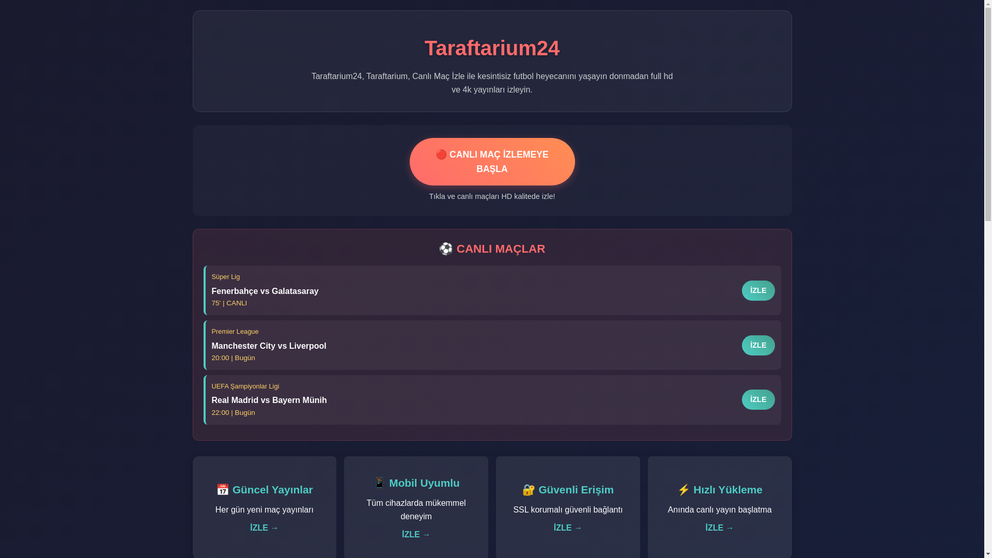This screenshot has height=558, width=992.
Task: Click text 'Anında canlı yayın başlatma'
Action: tap(720, 509)
